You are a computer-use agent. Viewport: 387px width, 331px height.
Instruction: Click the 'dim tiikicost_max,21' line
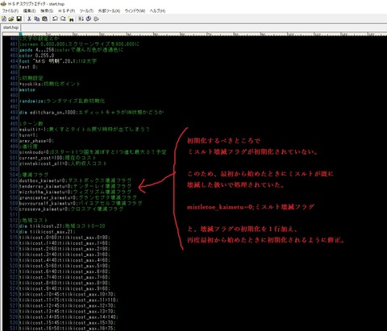click(x=48, y=232)
